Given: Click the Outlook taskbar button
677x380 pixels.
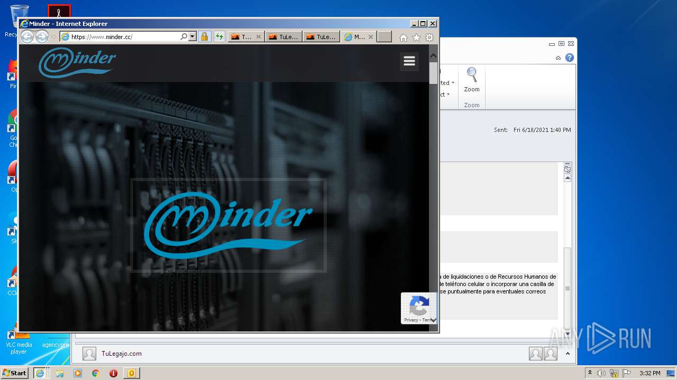Looking at the screenshot, I should 132,373.
